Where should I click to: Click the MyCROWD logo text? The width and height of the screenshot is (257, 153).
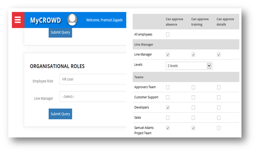pyautogui.click(x=45, y=20)
